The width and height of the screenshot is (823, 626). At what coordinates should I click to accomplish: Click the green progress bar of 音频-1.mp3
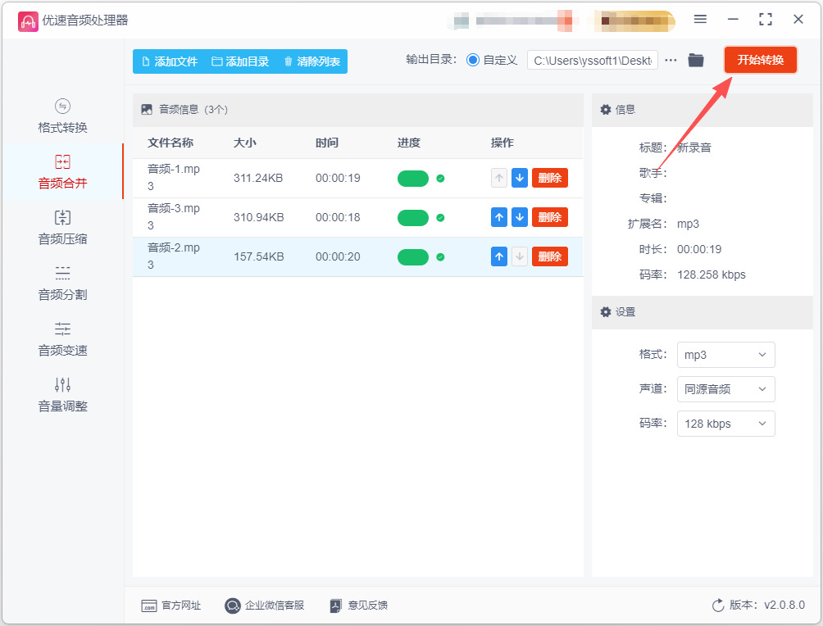point(413,179)
